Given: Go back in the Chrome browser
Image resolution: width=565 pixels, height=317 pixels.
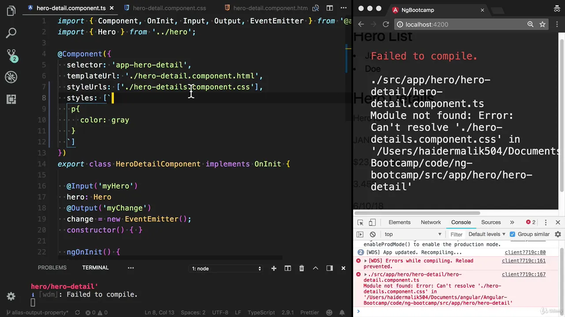Looking at the screenshot, I should [x=361, y=25].
